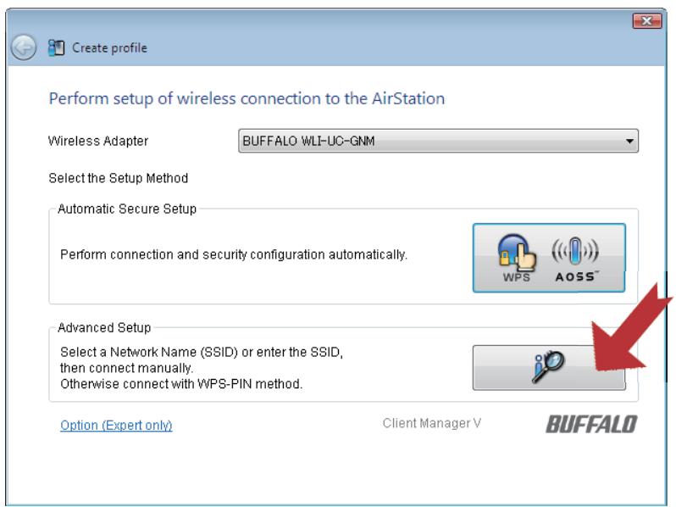This screenshot has width=676, height=507.
Task: Click 'Otherwise connect with WPS-PIN method' text
Action: point(181,384)
